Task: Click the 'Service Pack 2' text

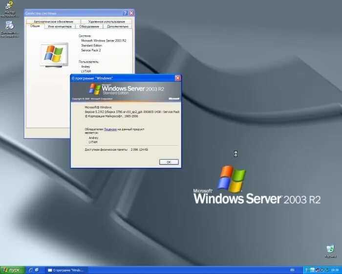Action: [91, 50]
